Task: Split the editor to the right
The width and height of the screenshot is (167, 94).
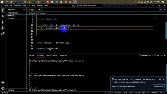Action: click(x=161, y=9)
